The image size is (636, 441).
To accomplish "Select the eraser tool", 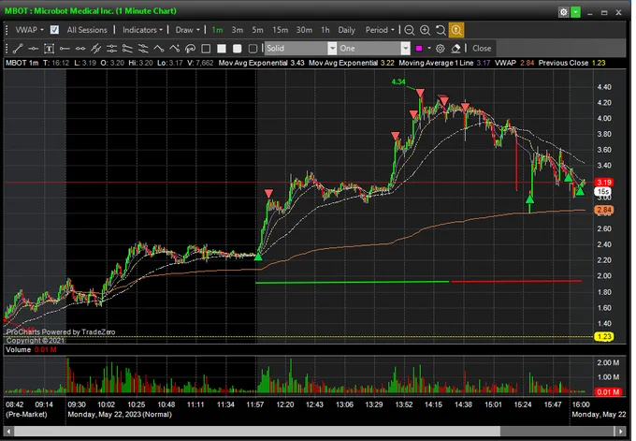I will 455,49.
